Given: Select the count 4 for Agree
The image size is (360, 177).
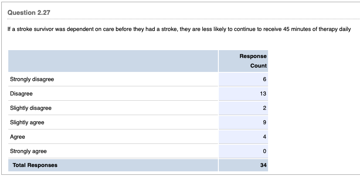Looking at the screenshot, I should tap(265, 137).
